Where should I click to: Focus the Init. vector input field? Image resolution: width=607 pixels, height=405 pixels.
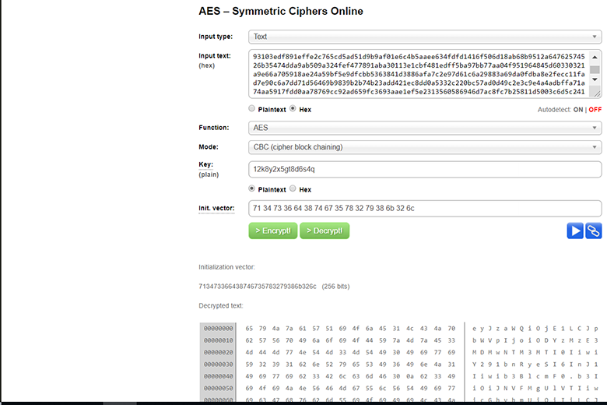point(425,208)
